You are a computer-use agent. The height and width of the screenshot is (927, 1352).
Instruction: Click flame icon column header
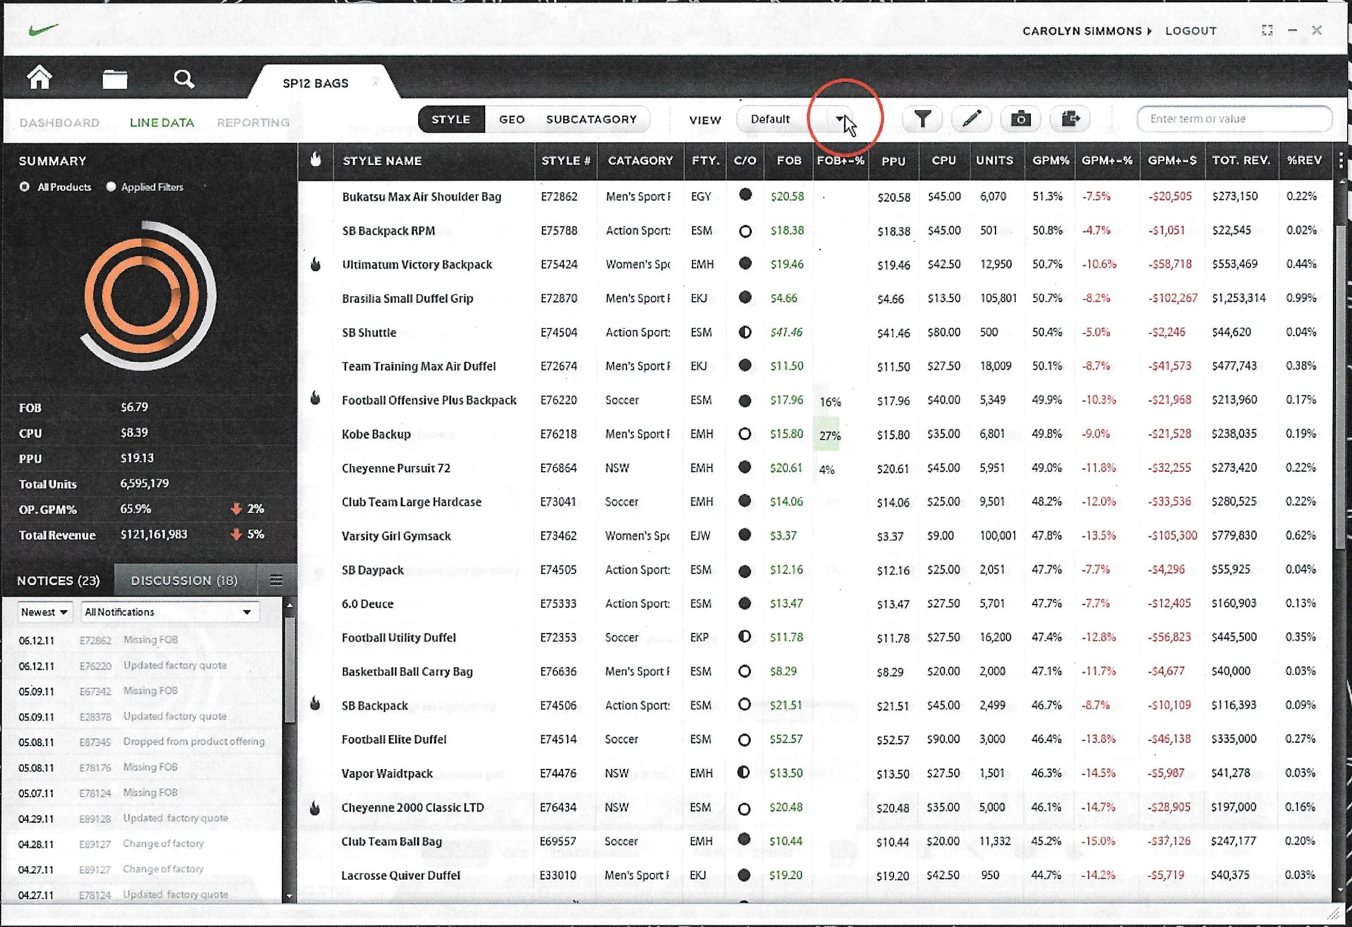click(315, 160)
